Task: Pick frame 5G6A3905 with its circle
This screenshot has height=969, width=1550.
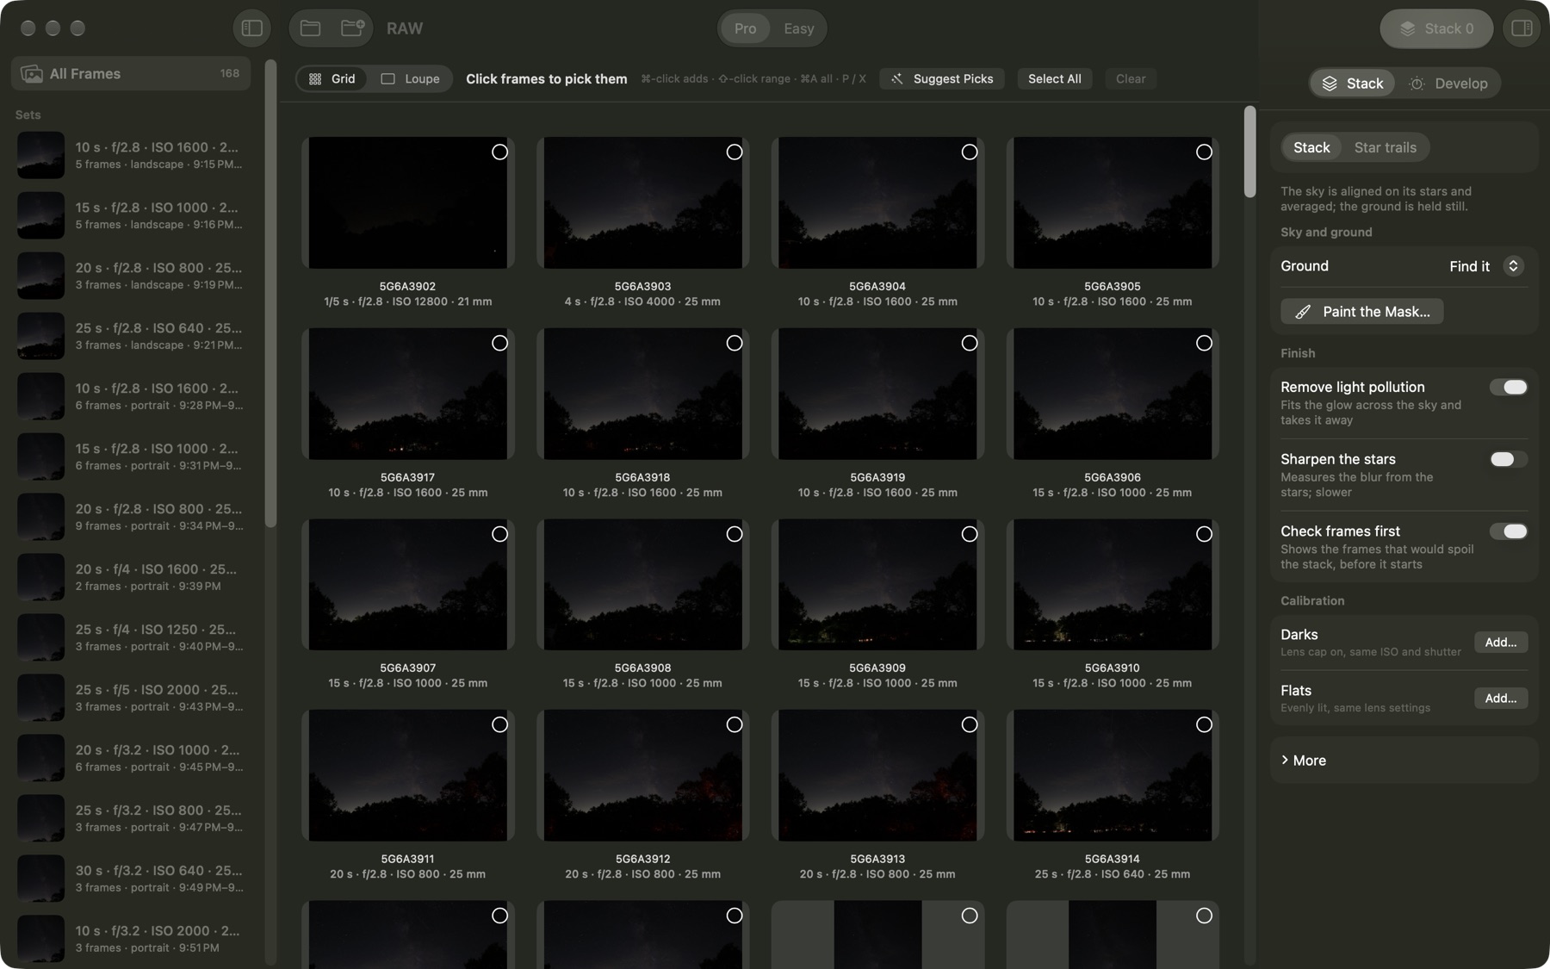Action: (x=1204, y=152)
